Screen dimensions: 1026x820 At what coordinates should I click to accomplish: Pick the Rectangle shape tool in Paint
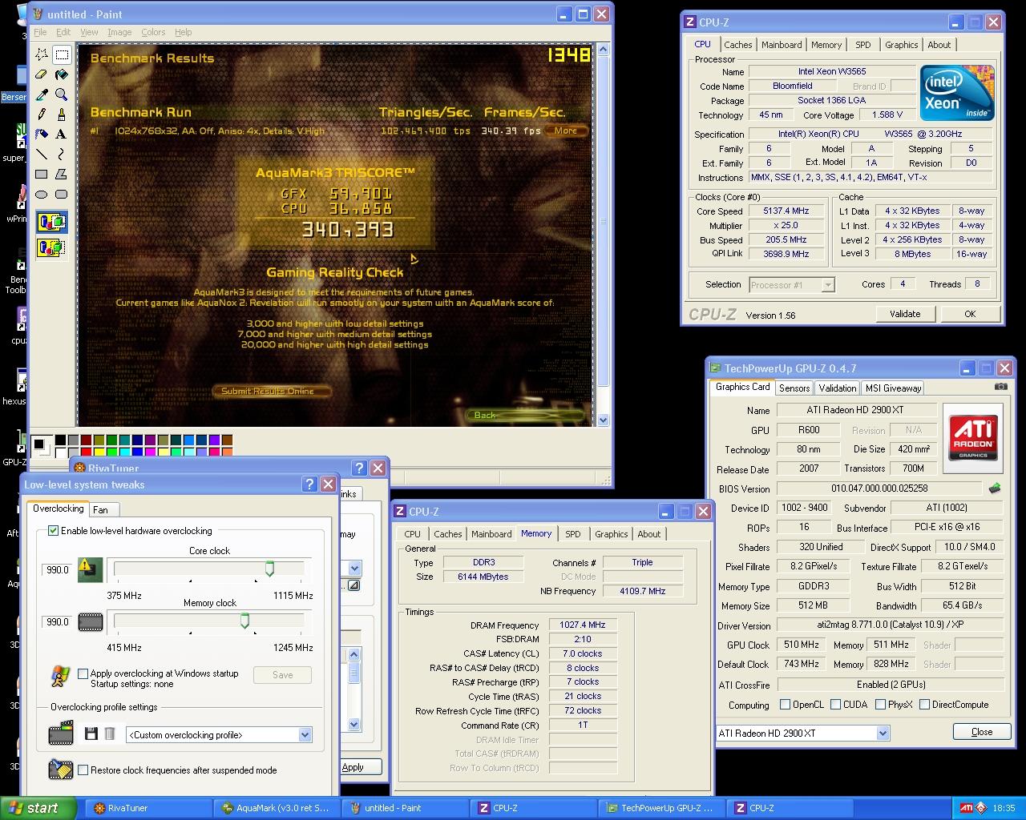pos(42,175)
